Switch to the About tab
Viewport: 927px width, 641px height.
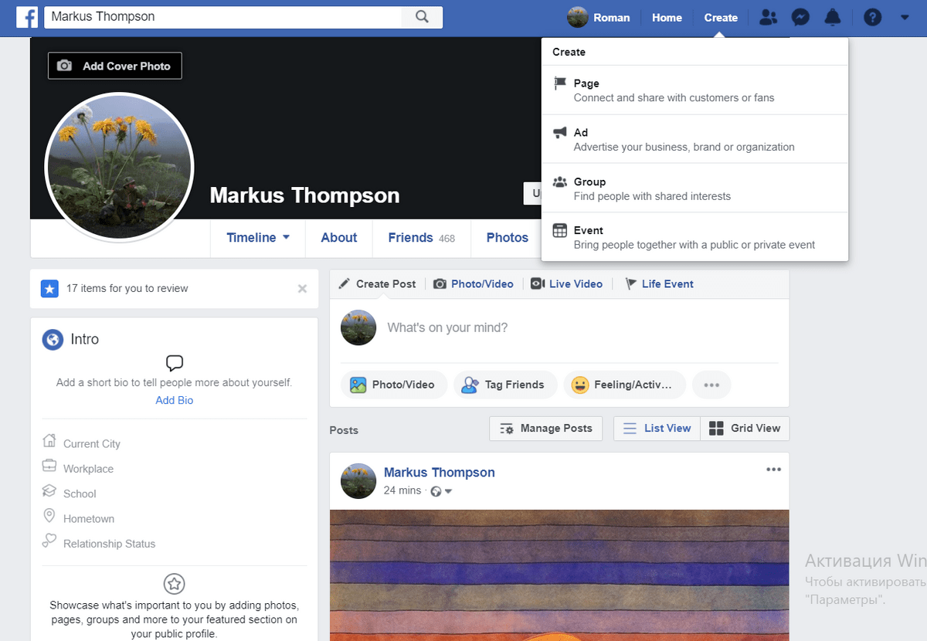[339, 238]
